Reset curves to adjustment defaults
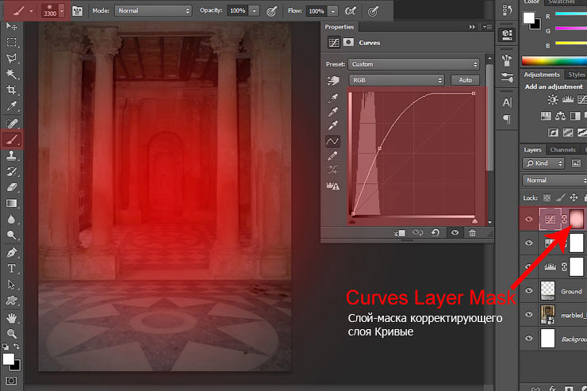 click(435, 233)
